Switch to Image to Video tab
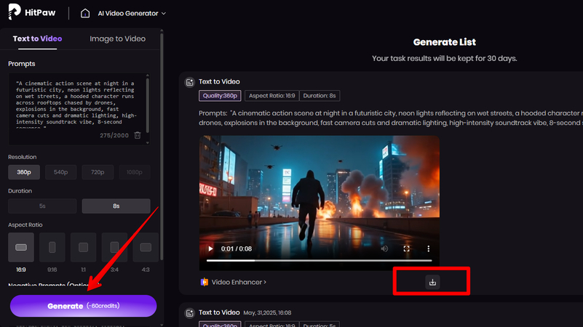Image resolution: width=583 pixels, height=327 pixels. (x=117, y=39)
